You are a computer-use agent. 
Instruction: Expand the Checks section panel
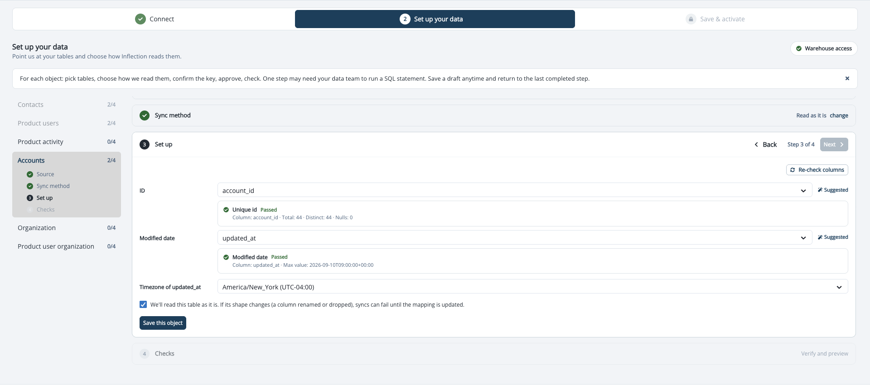pyautogui.click(x=494, y=354)
